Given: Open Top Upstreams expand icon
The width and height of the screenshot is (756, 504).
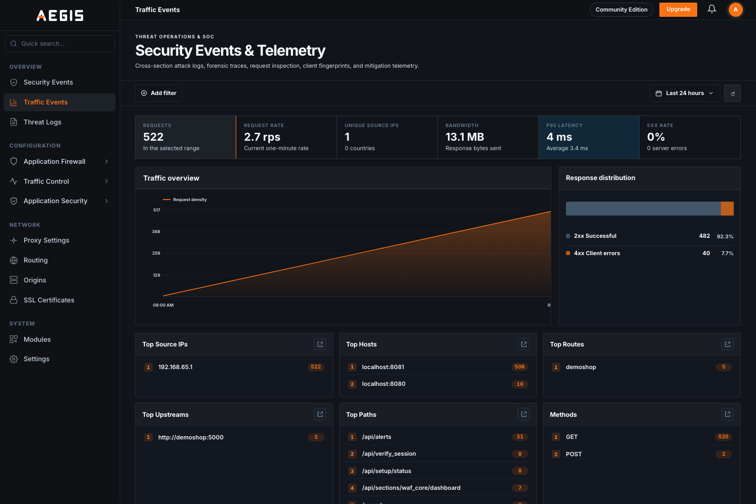Looking at the screenshot, I should pos(320,414).
